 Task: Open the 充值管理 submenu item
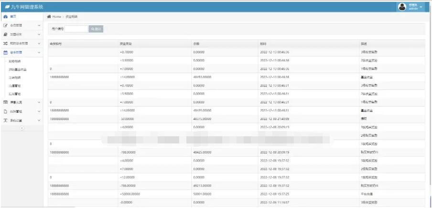[14, 86]
